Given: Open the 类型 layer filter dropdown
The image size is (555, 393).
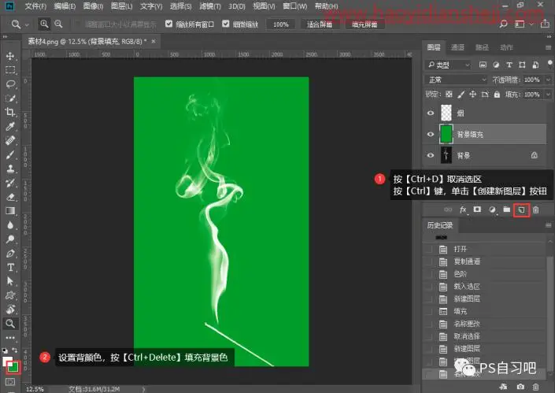Looking at the screenshot, I should pyautogui.click(x=448, y=65).
